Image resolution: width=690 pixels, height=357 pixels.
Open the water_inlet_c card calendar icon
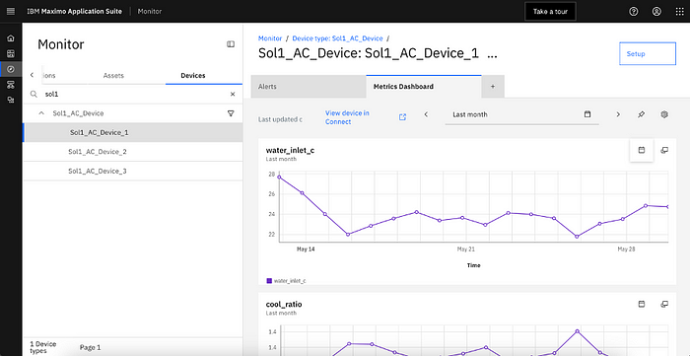pyautogui.click(x=642, y=150)
